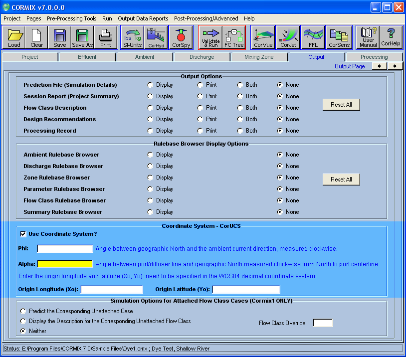Viewport: 406px width, 357px height.
Task: Switch to the Project tab
Action: pos(30,57)
